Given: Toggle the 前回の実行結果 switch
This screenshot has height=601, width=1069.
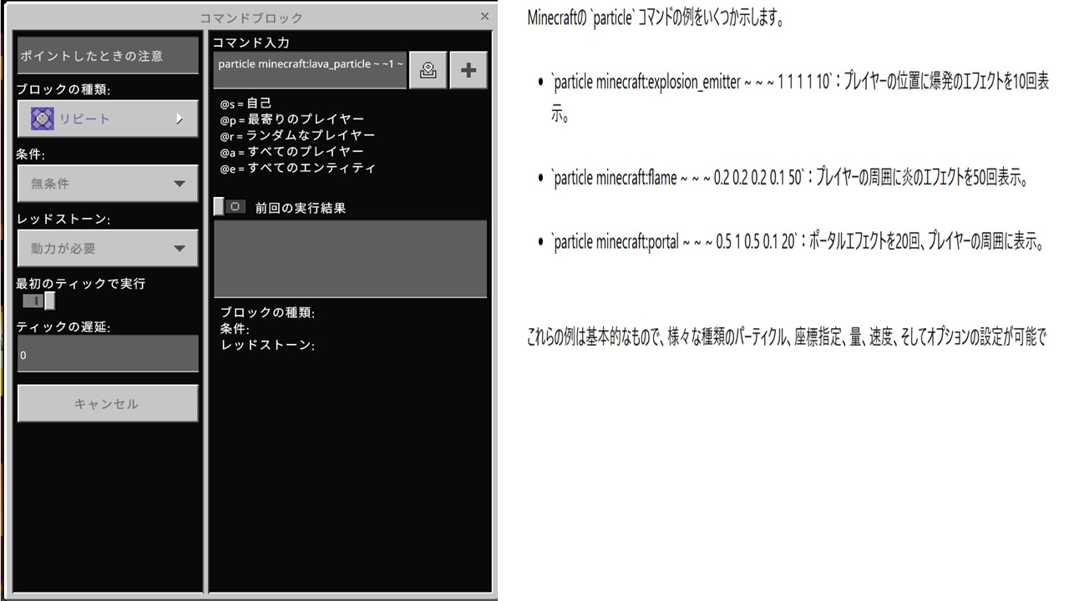Looking at the screenshot, I should 230,207.
